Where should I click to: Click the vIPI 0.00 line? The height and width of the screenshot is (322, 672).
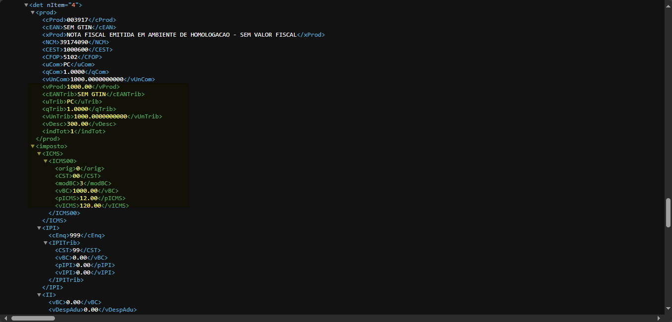coord(85,272)
